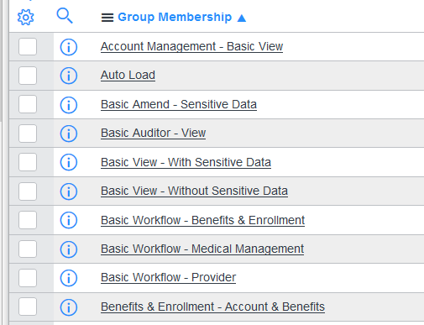Open the Account Management - Basic View link

191,46
